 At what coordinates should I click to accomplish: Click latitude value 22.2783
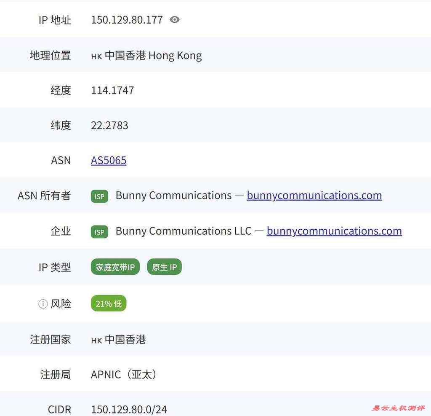[x=109, y=126]
